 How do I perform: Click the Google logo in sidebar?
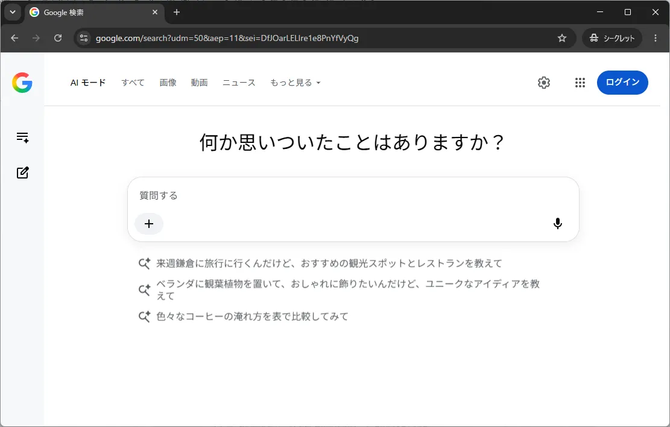coord(22,83)
